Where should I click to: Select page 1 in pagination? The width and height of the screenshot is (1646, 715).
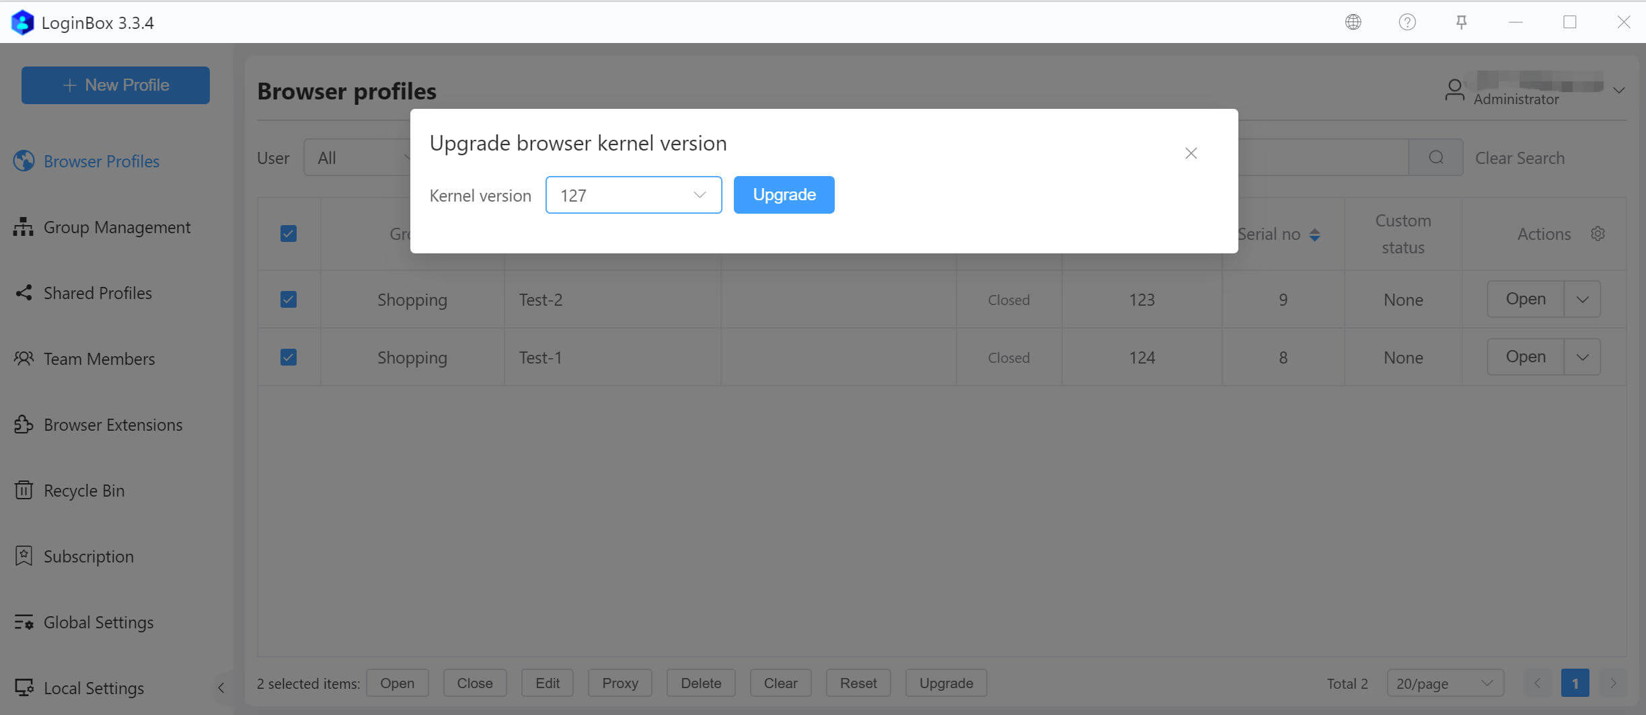pos(1575,683)
